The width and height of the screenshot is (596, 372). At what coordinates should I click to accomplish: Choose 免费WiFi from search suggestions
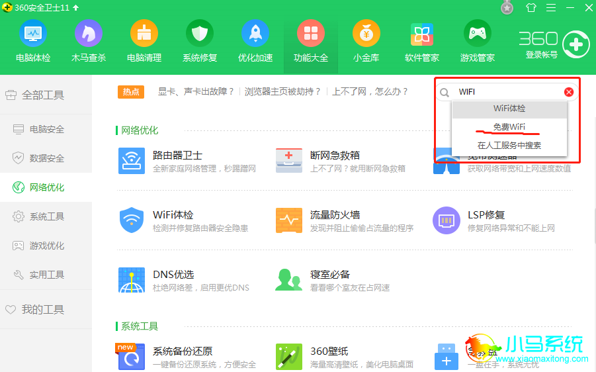pyautogui.click(x=509, y=127)
